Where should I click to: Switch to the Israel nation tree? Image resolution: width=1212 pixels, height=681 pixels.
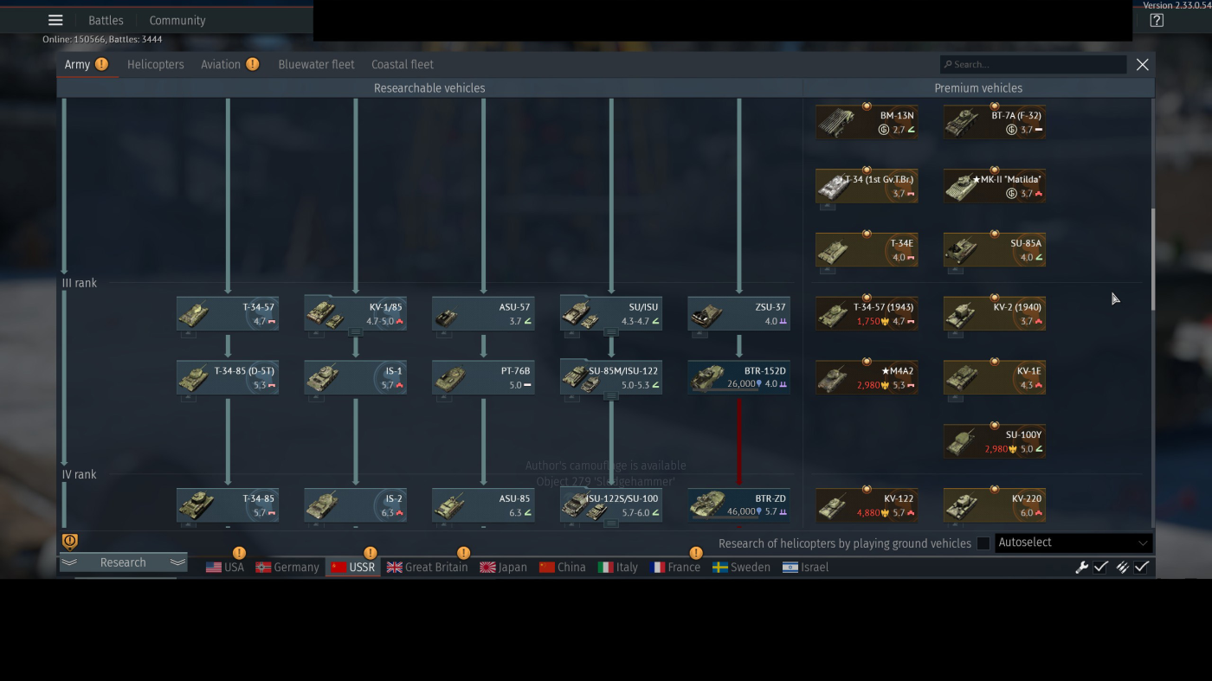(x=805, y=568)
